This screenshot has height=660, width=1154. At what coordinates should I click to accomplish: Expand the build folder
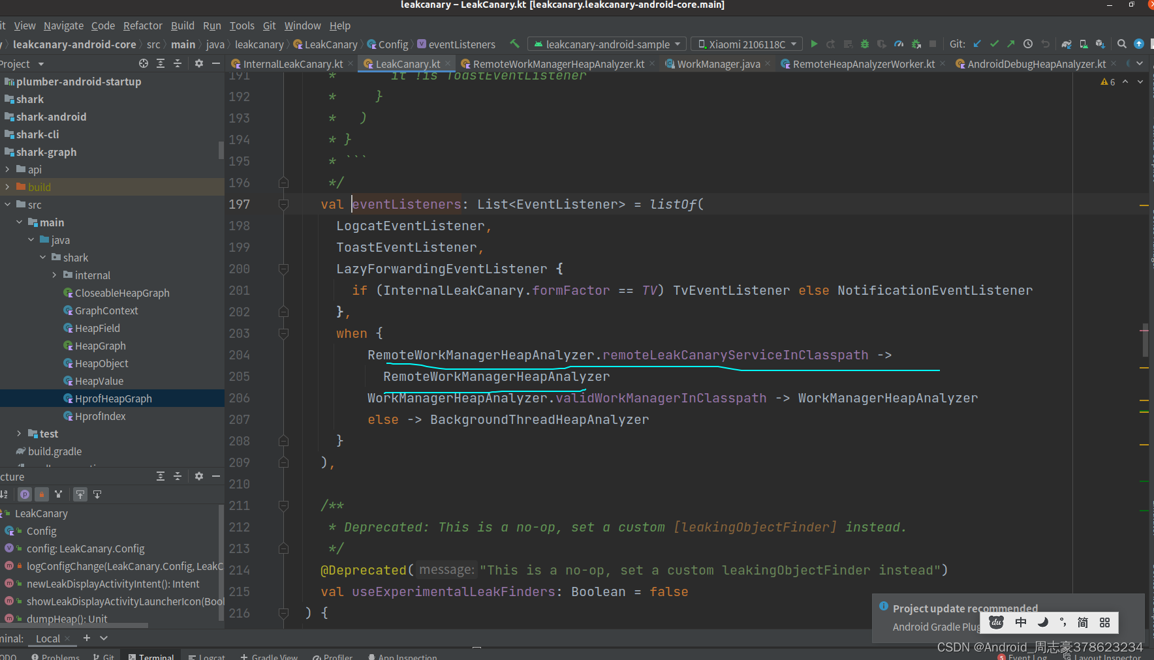(x=7, y=187)
